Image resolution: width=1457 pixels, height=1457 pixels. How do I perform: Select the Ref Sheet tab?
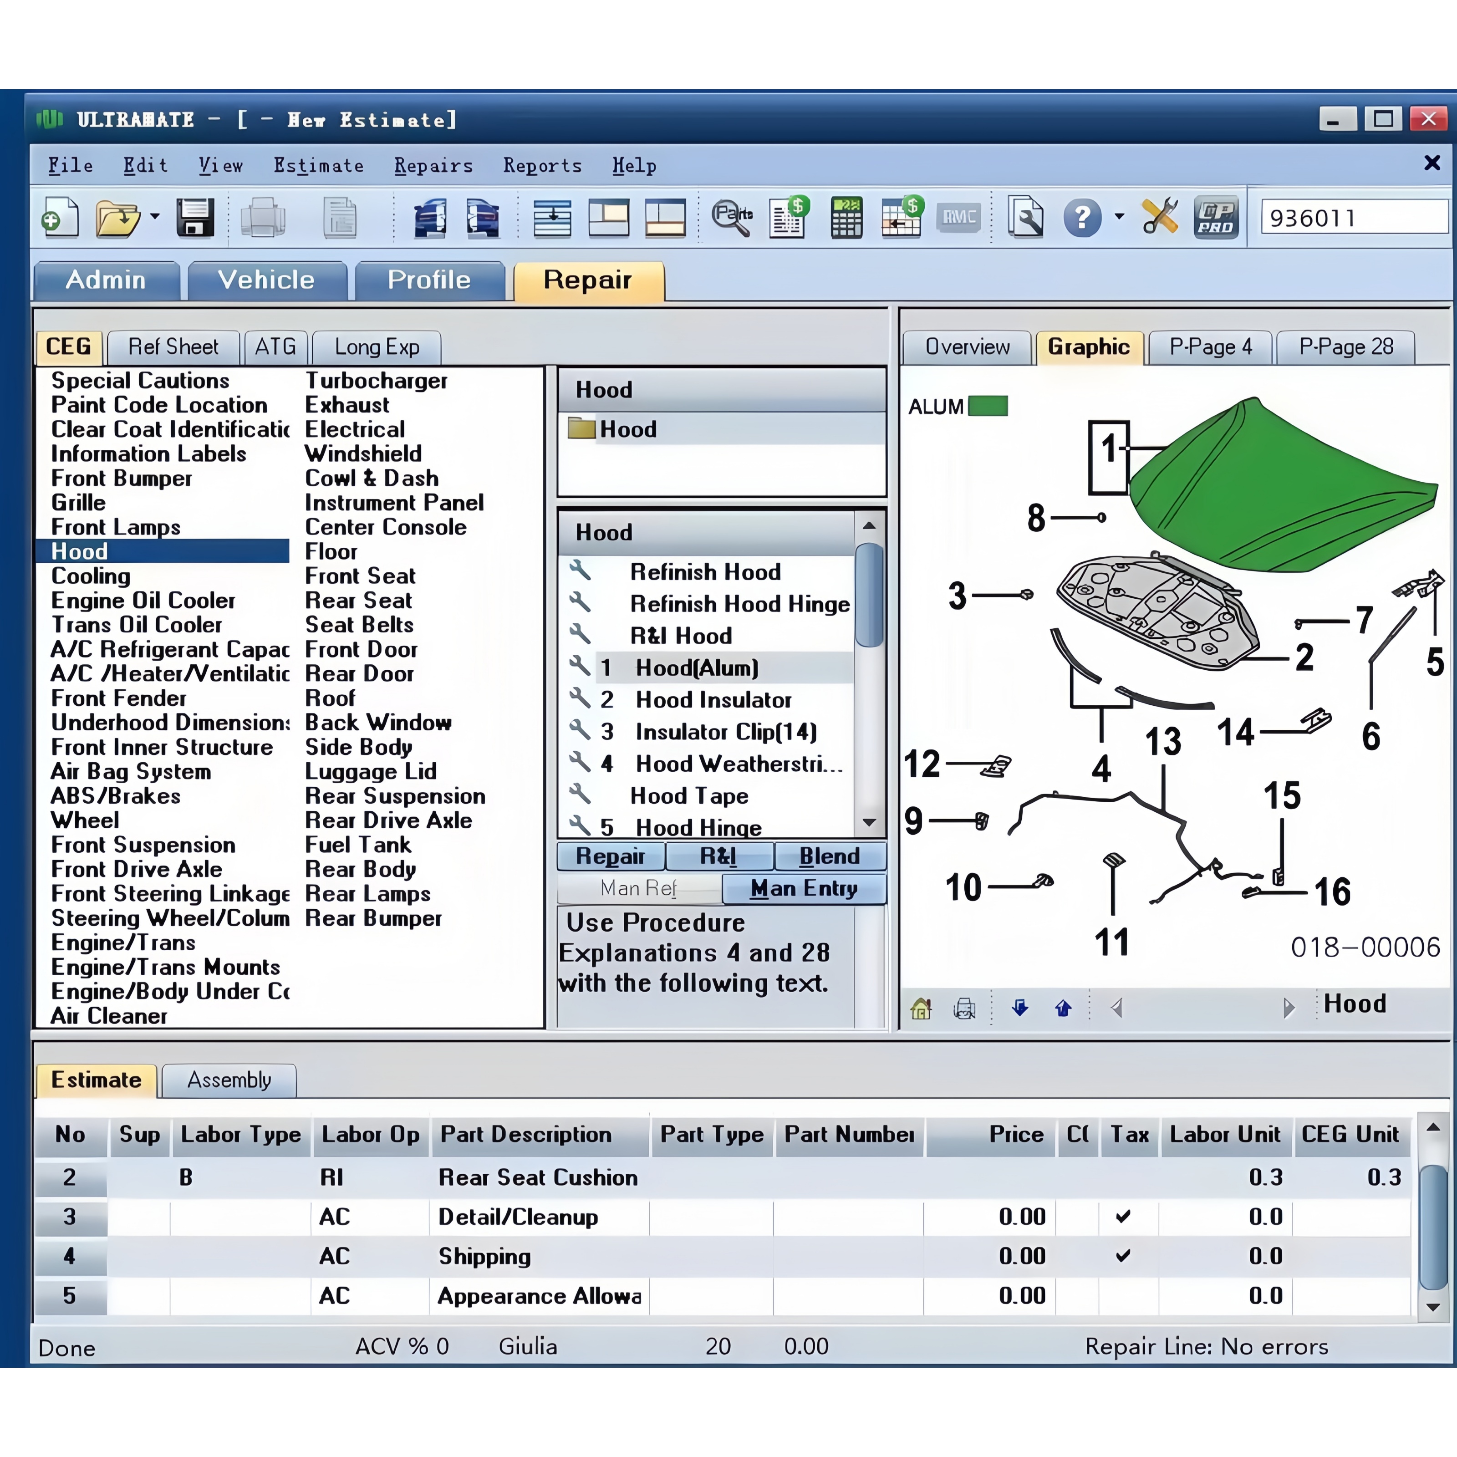(x=173, y=347)
